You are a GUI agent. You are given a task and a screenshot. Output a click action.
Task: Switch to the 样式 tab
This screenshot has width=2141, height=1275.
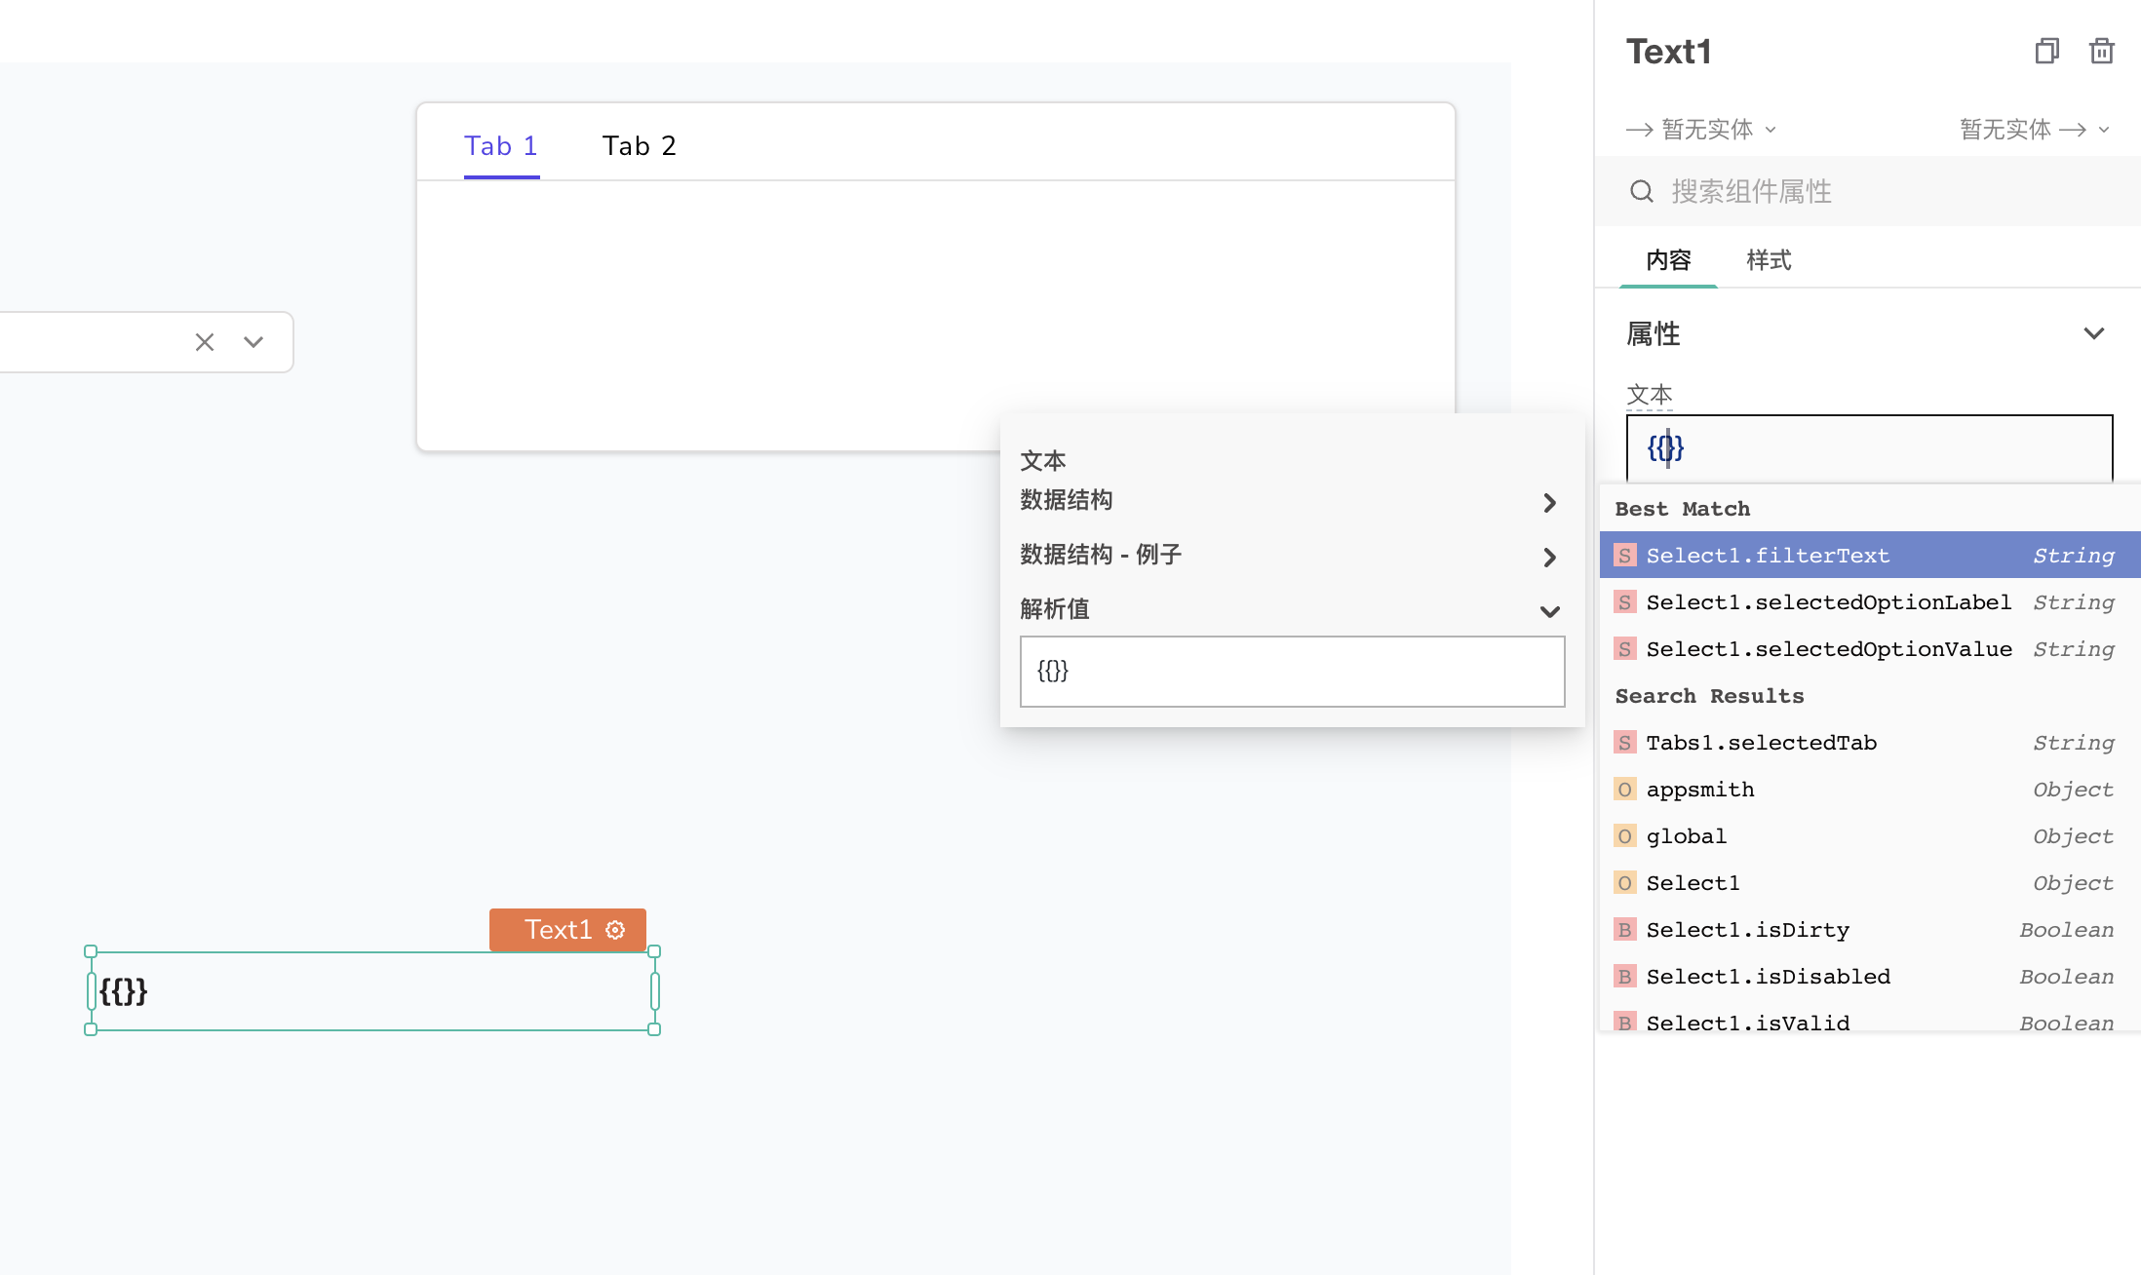point(1769,260)
